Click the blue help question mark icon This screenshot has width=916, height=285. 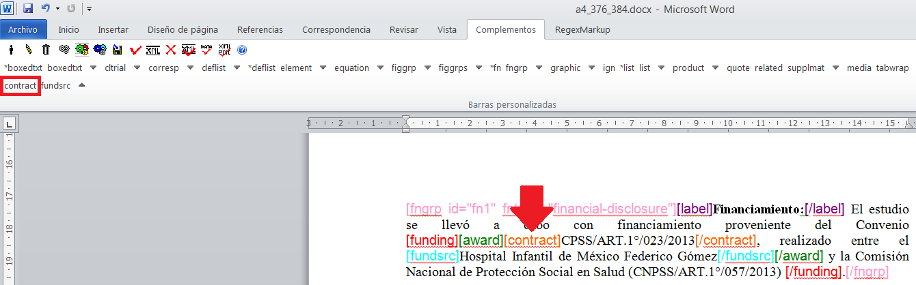(241, 50)
